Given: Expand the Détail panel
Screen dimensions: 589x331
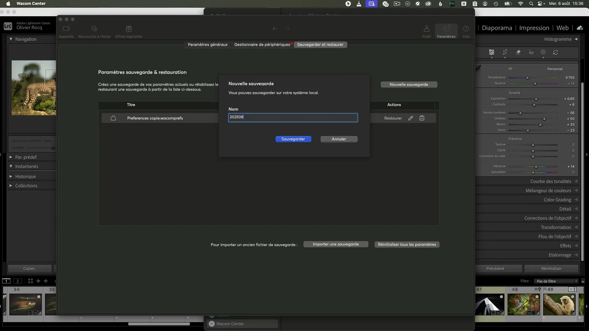Looking at the screenshot, I should [x=576, y=209].
